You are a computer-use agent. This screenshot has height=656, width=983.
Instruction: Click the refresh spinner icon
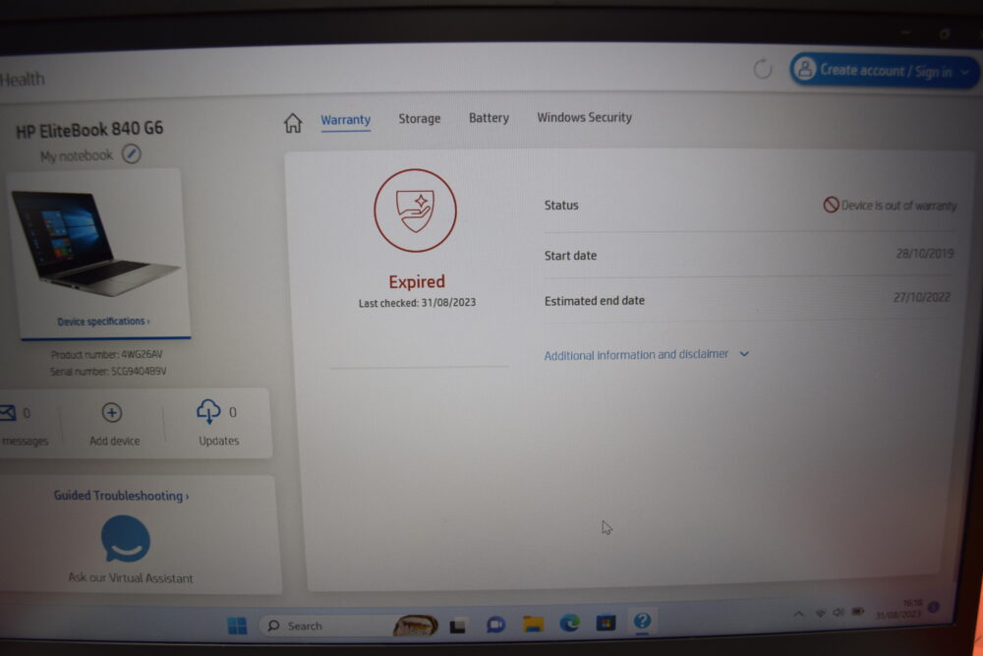763,69
